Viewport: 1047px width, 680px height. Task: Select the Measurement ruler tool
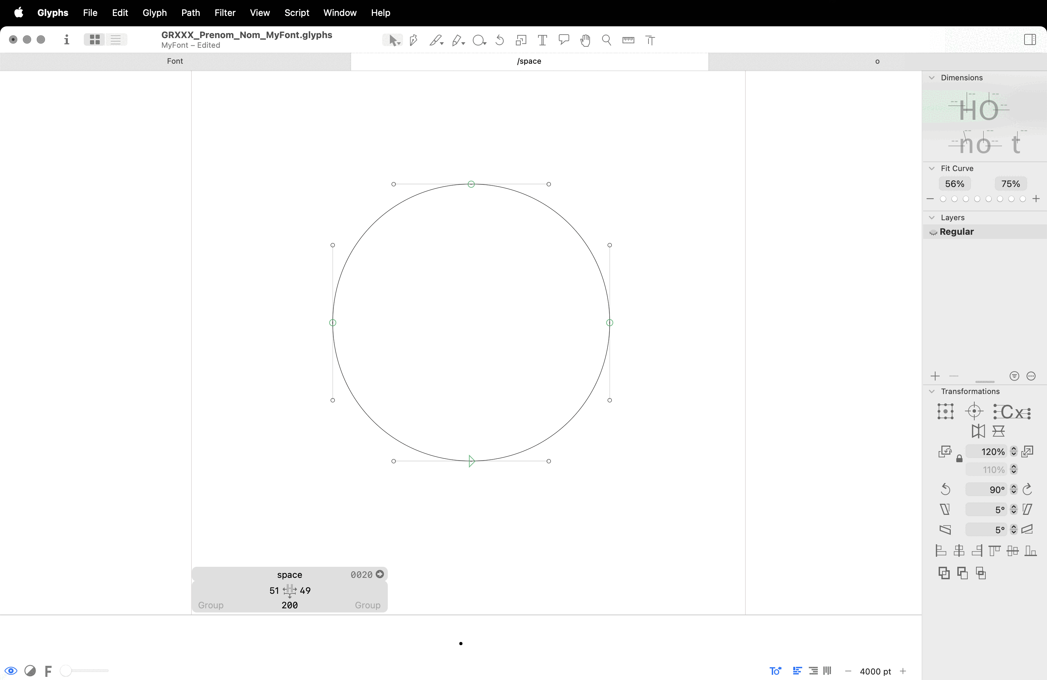(628, 40)
